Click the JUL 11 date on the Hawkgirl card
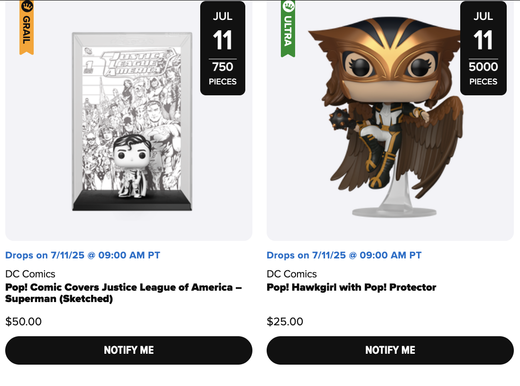 483,32
